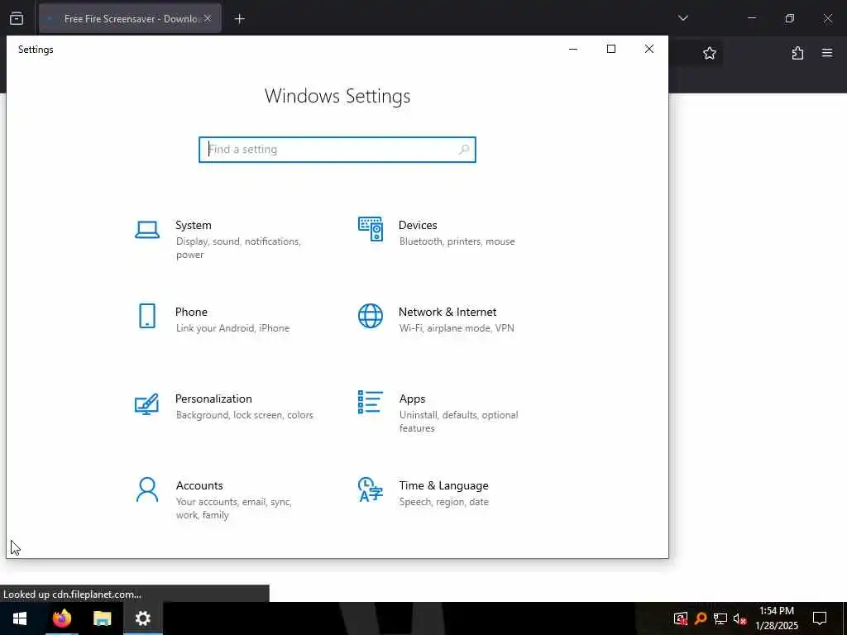Minimize the Settings window
The width and height of the screenshot is (847, 635).
(573, 49)
